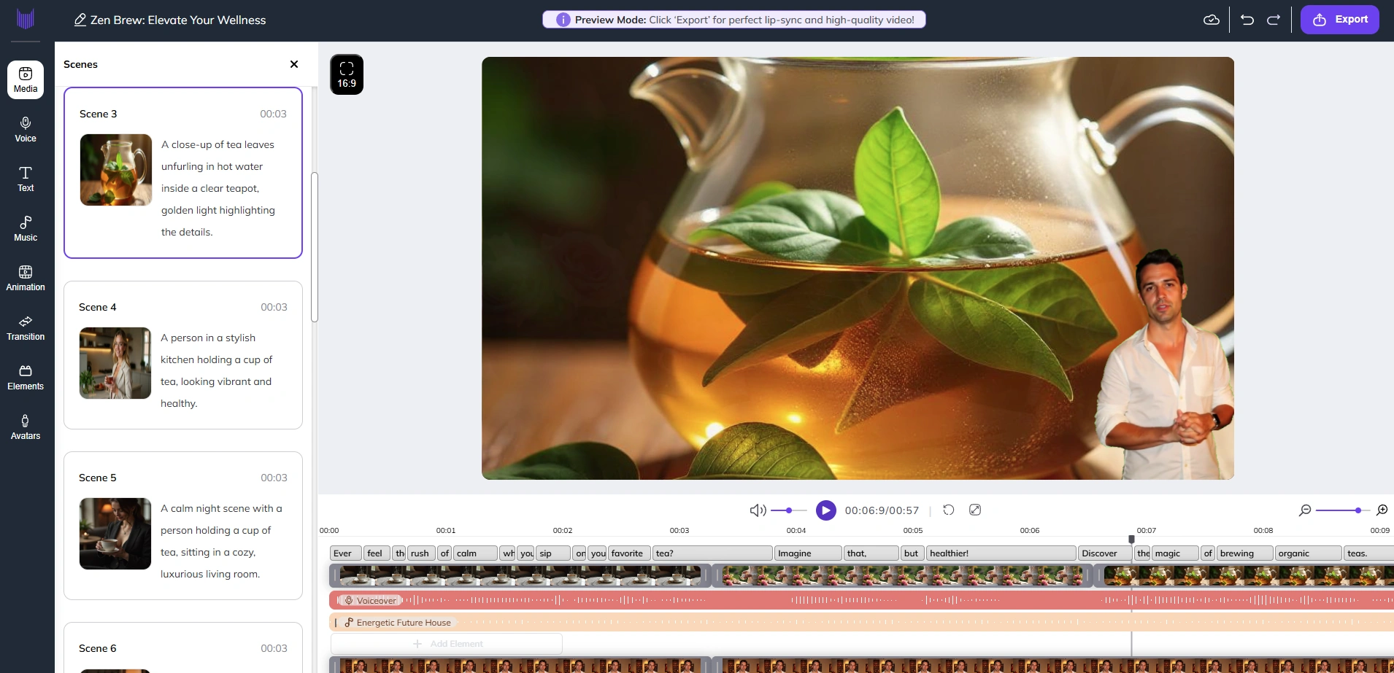This screenshot has height=673, width=1394.
Task: Adjust the volume slider
Action: click(x=789, y=510)
